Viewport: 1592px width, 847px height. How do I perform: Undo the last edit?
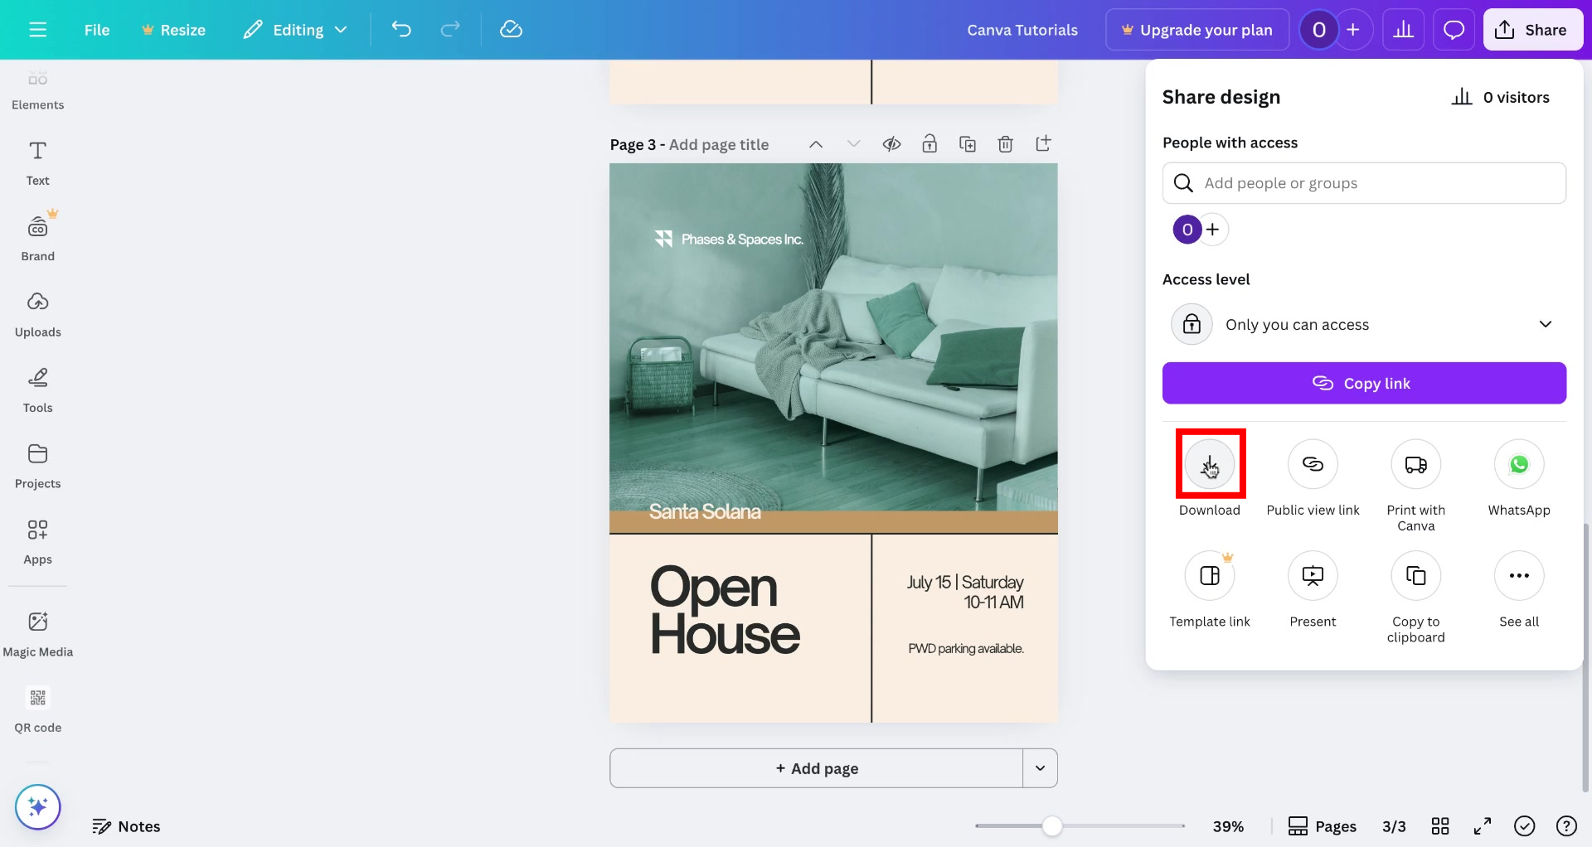click(402, 29)
